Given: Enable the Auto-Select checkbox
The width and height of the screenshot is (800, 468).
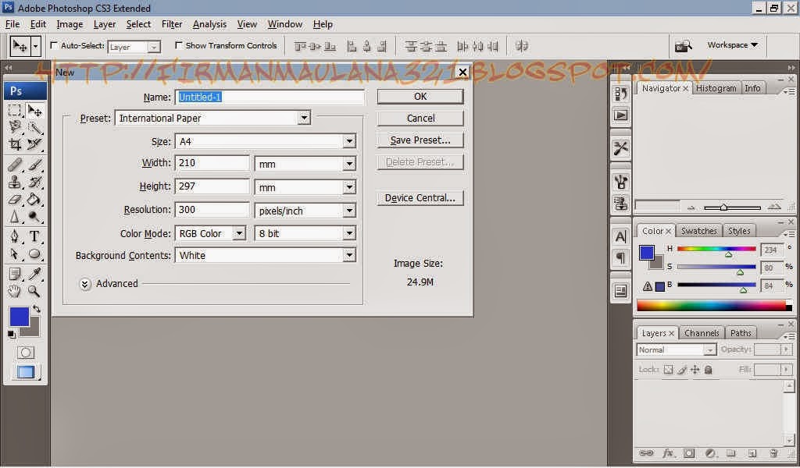Looking at the screenshot, I should click(x=54, y=45).
